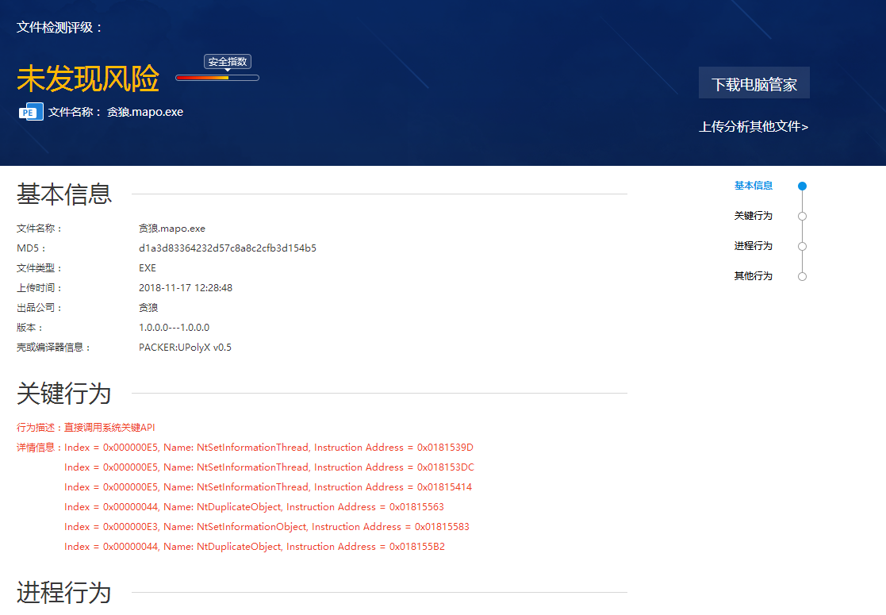Click the 进程行为 section heading
Image resolution: width=886 pixels, height=615 pixels.
[63, 592]
